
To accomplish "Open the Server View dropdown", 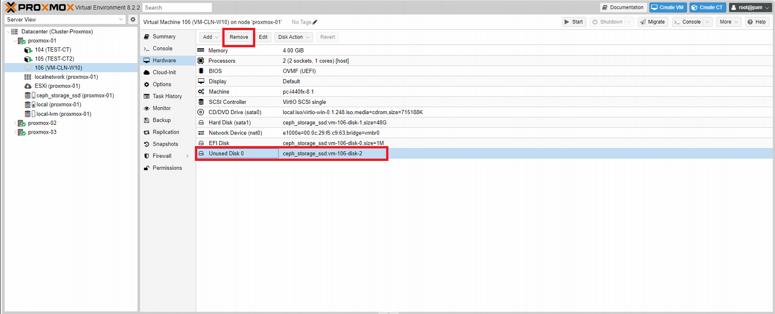I will (x=121, y=19).
